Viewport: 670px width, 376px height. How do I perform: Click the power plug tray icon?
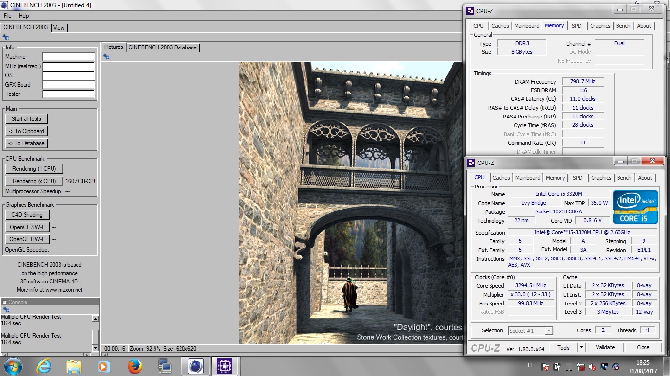tap(557, 366)
